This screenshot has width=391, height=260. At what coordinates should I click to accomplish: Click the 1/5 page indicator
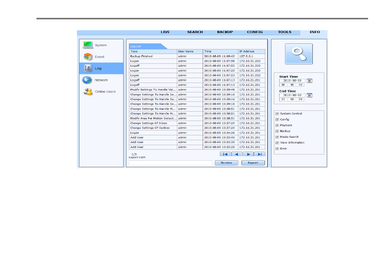tap(134, 154)
